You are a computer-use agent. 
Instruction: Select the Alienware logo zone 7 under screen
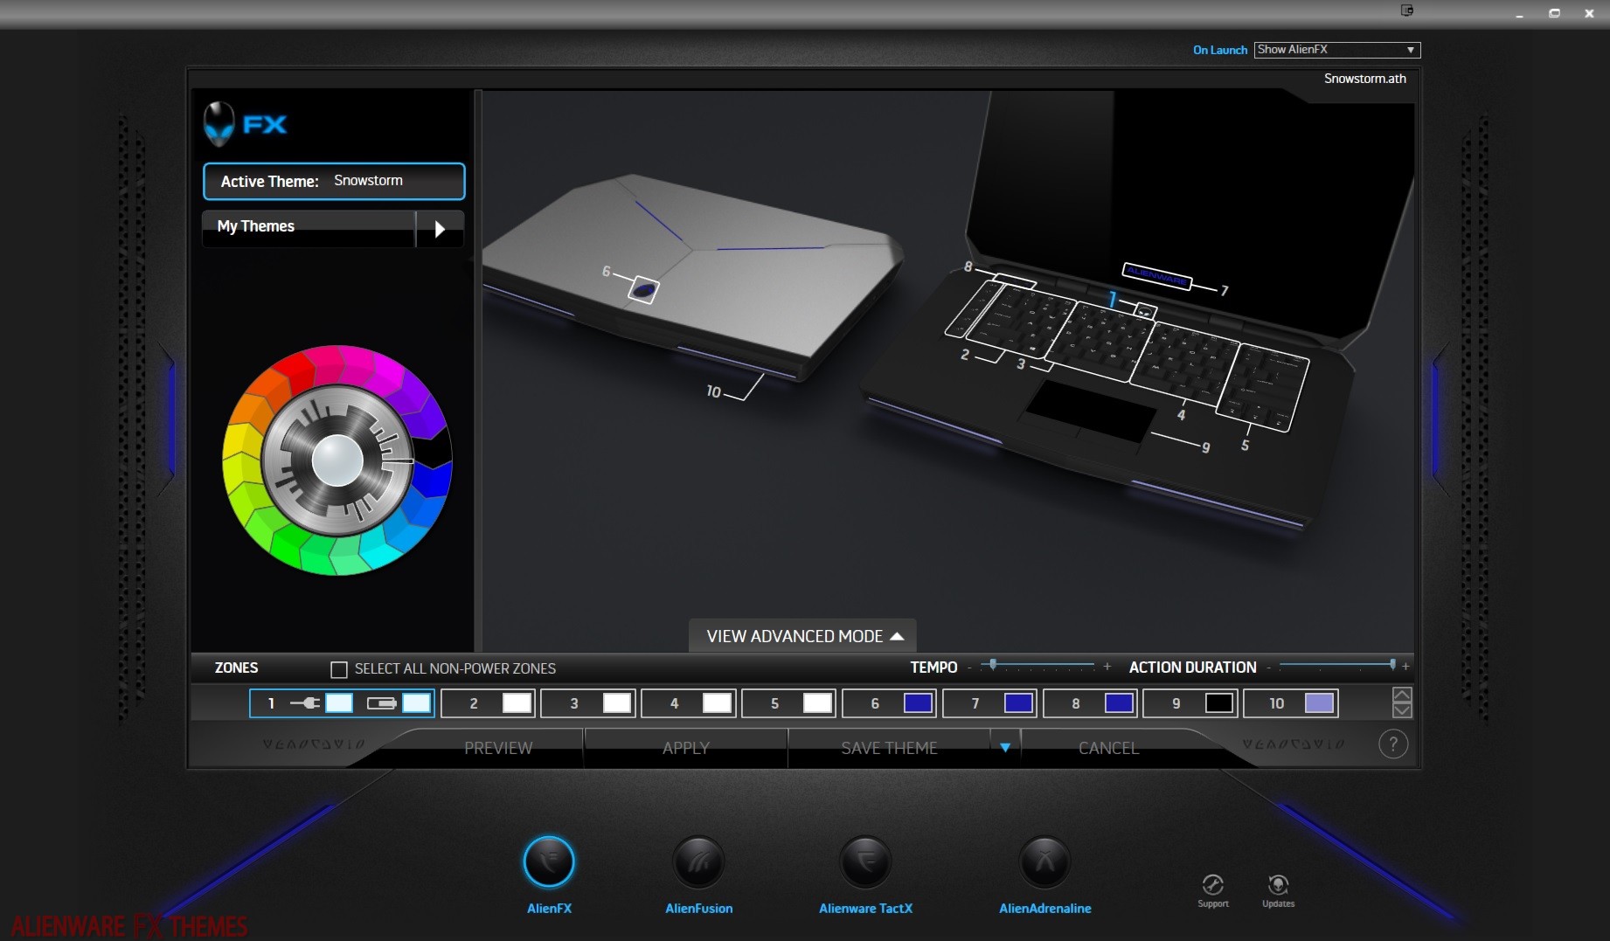(1156, 275)
